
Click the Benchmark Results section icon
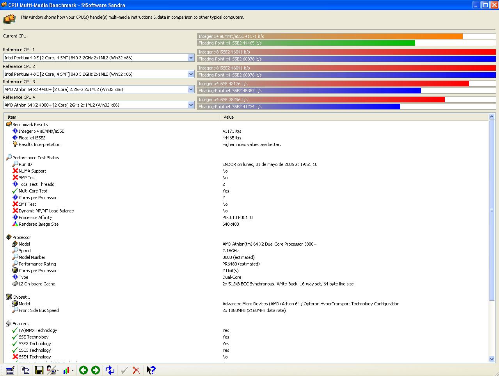(9, 124)
